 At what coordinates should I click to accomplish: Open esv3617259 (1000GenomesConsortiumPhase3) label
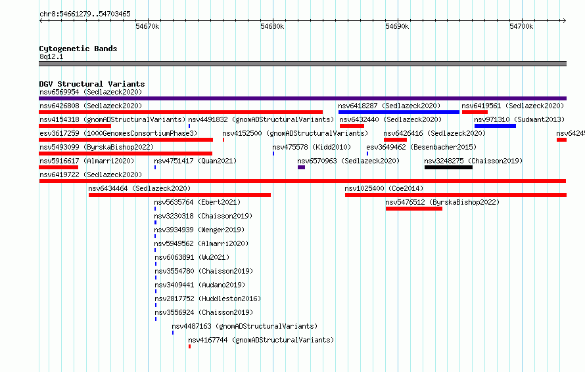coord(118,133)
